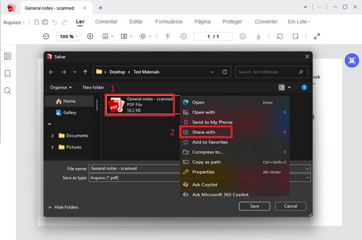The width and height of the screenshot is (362, 240).
Task: Click the print icon in toolbar
Action: 45,22
